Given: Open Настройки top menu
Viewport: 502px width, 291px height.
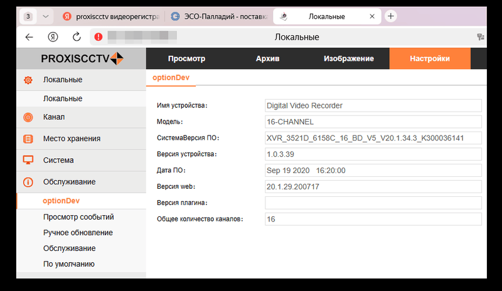Looking at the screenshot, I should pyautogui.click(x=430, y=58).
